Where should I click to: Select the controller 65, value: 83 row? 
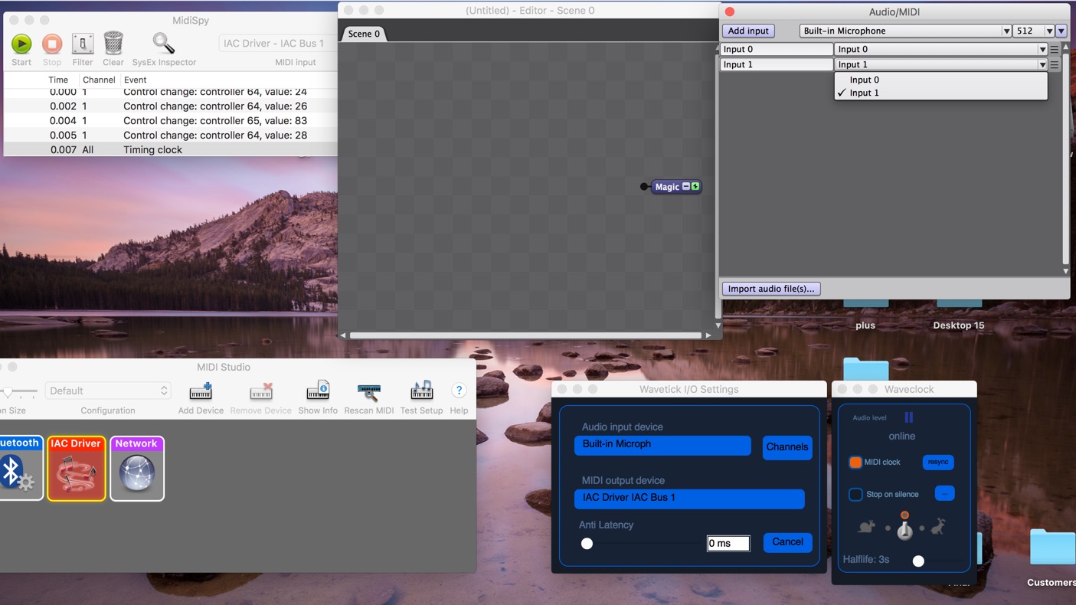pos(170,121)
